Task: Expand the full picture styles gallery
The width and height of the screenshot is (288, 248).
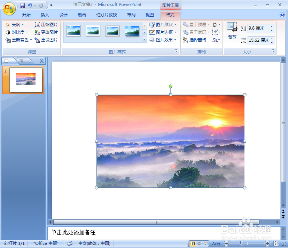Action: click(145, 39)
